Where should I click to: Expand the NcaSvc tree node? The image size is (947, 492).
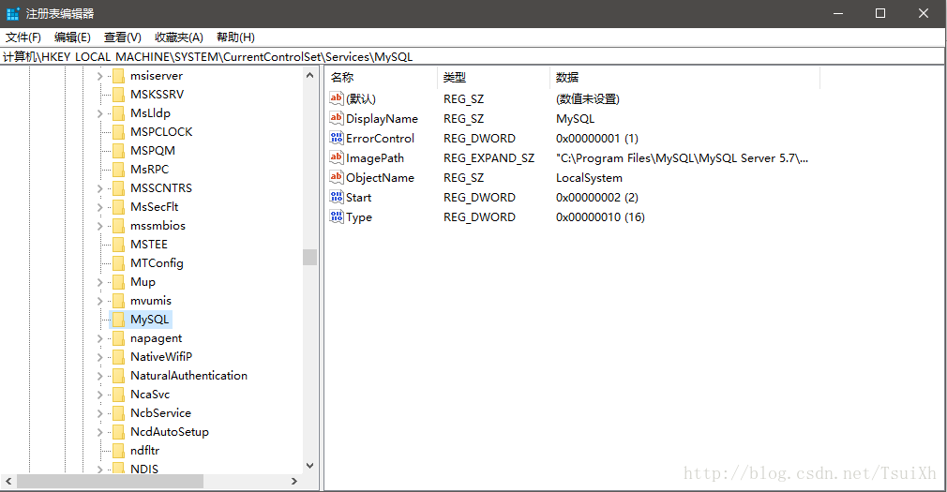99,395
